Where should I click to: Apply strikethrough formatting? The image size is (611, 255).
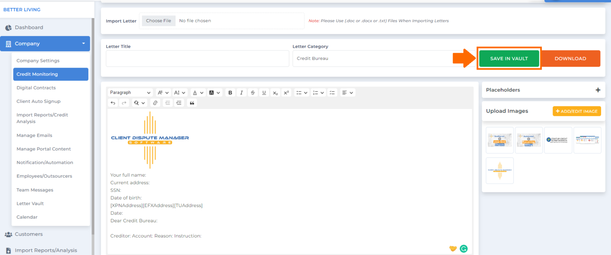point(253,93)
